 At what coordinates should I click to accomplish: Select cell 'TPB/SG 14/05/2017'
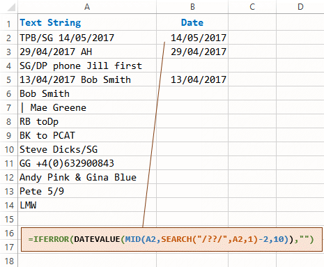(x=87, y=38)
